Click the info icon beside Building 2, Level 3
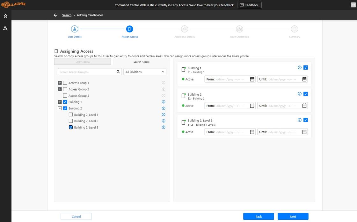The height and width of the screenshot is (222, 357). (x=163, y=127)
